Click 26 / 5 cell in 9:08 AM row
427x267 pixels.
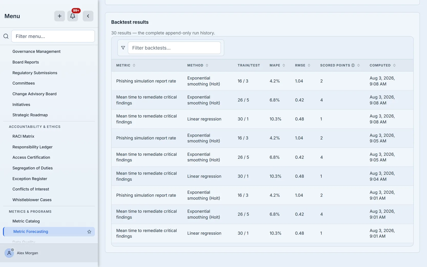pos(243,100)
